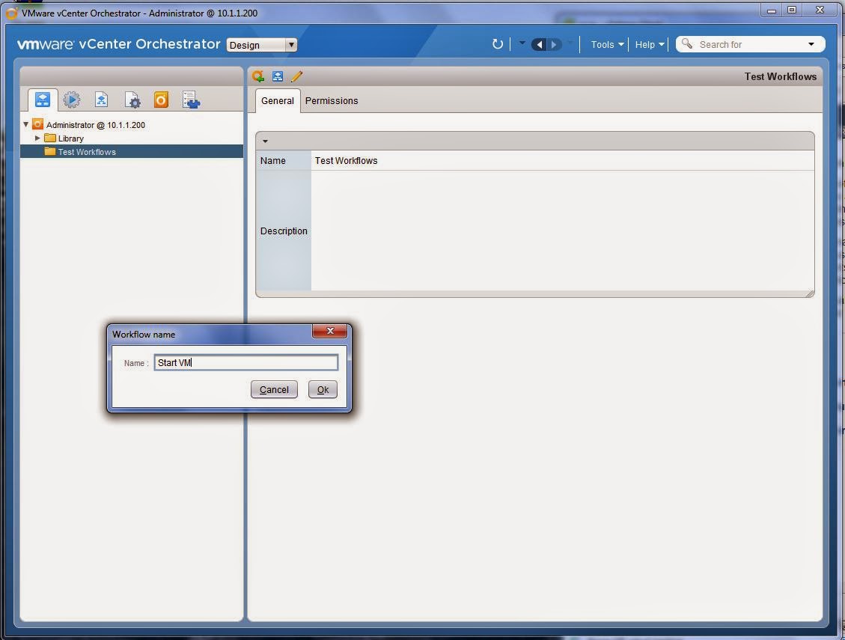Click Ok in Workflow name dialog
The image size is (845, 640).
click(x=323, y=389)
